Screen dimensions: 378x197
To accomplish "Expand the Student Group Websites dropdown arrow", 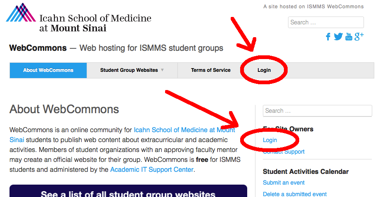I will [163, 70].
